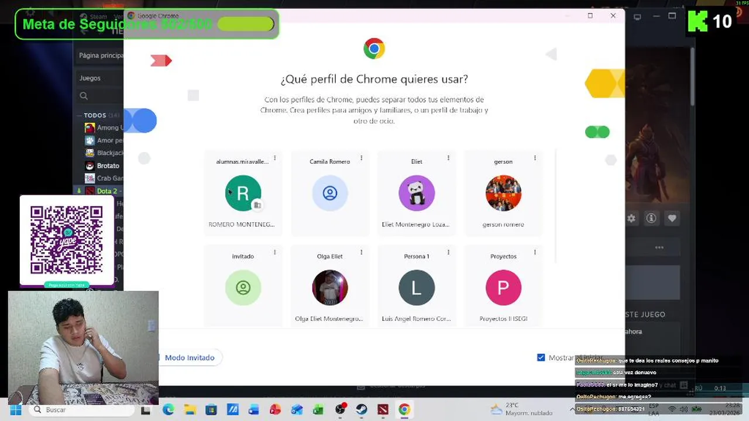Choose the Camila Romero profile avatar

330,193
